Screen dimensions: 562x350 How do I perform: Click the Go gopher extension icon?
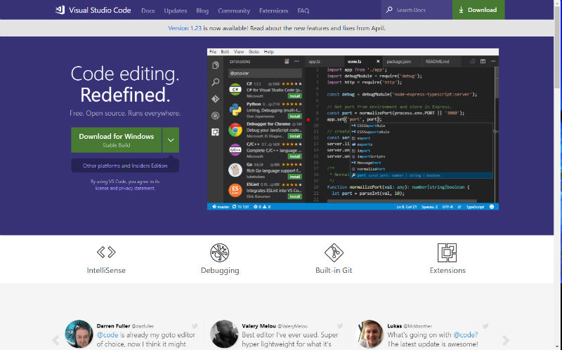click(235, 170)
